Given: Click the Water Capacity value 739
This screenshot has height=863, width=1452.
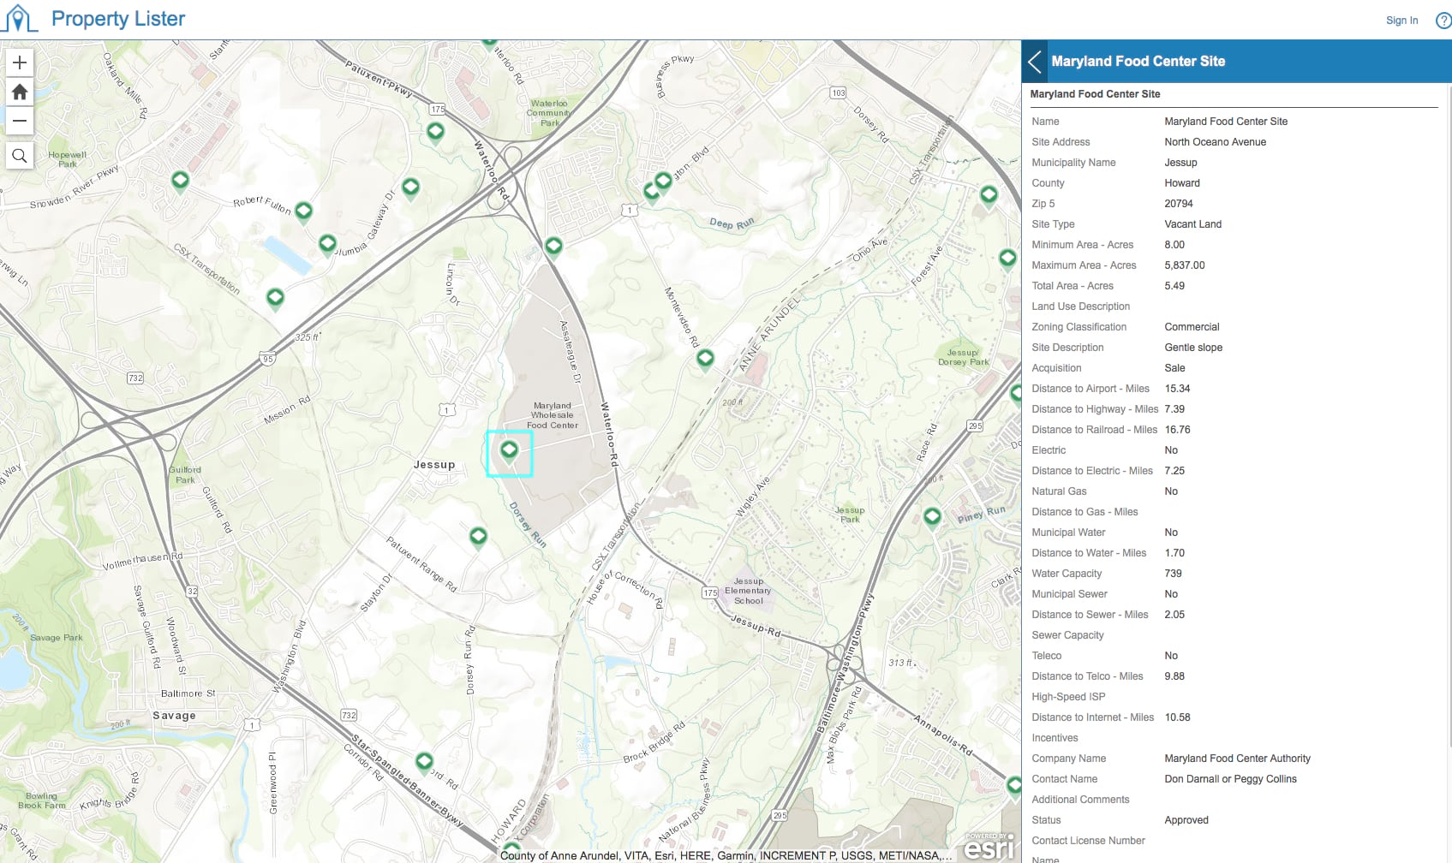Looking at the screenshot, I should coord(1173,574).
